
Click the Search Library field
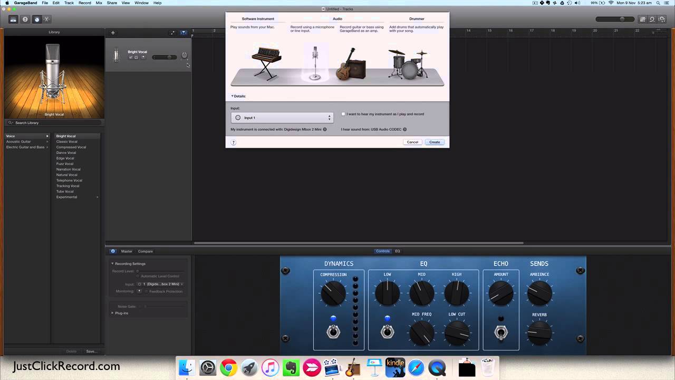(x=54, y=122)
